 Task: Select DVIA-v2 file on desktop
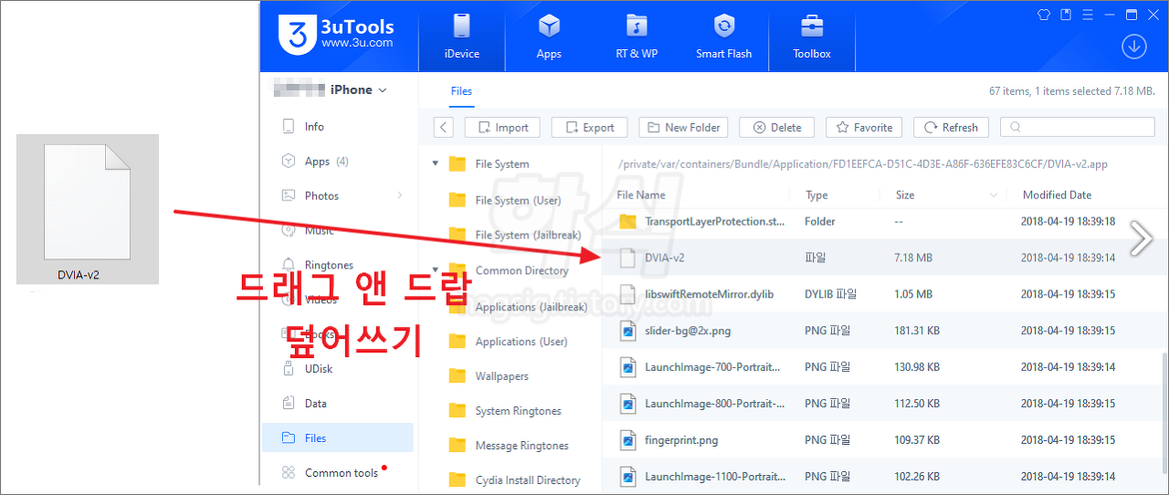tap(88, 209)
